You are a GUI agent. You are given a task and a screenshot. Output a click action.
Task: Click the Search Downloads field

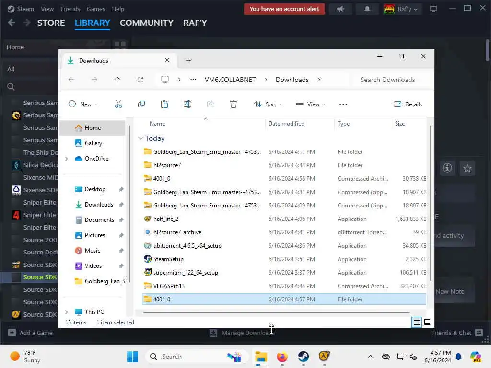[x=391, y=80]
